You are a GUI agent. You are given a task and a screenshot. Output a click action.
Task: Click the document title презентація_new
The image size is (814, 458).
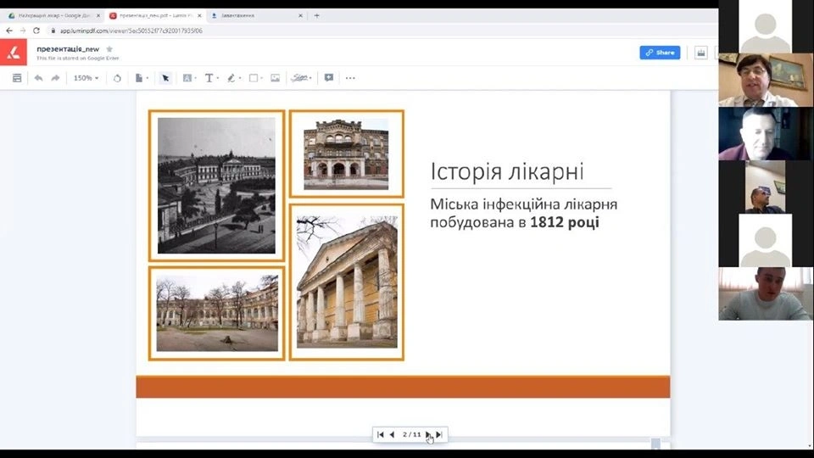(x=68, y=49)
